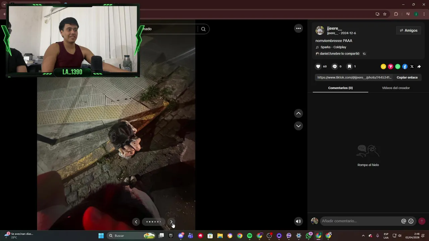Open more share options arrow

point(419,67)
